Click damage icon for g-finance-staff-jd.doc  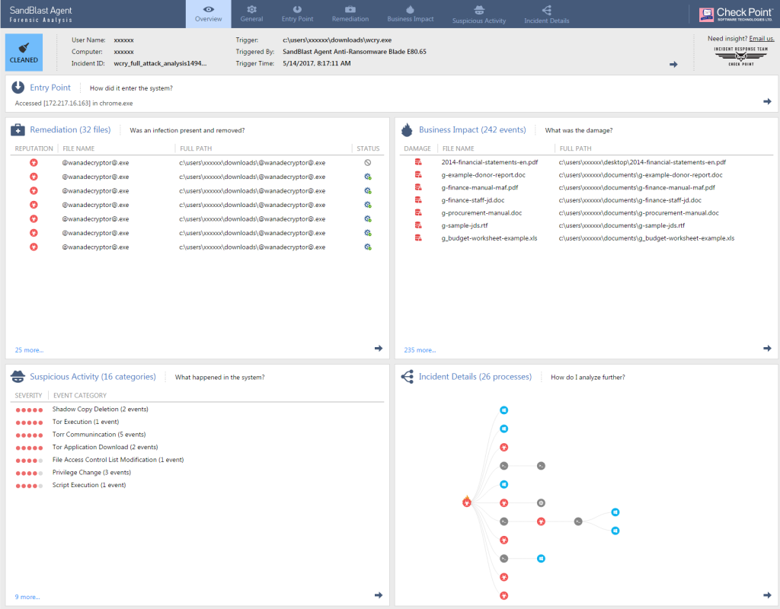click(x=418, y=200)
